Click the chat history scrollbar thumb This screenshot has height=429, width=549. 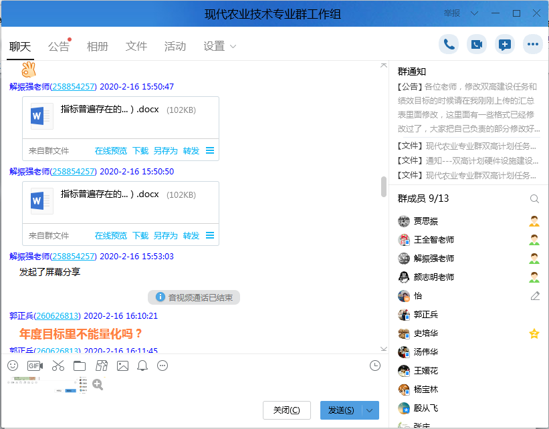tap(384, 186)
